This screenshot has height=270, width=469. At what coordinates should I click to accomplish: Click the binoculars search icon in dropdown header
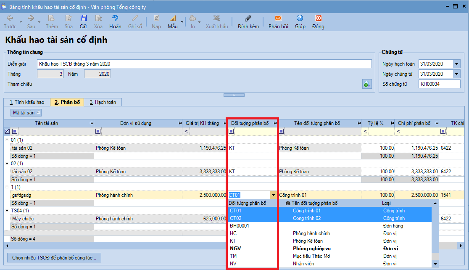click(288, 203)
